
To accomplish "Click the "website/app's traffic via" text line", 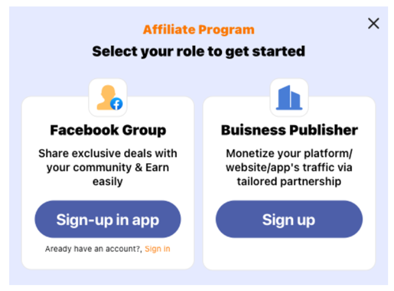I will (289, 167).
